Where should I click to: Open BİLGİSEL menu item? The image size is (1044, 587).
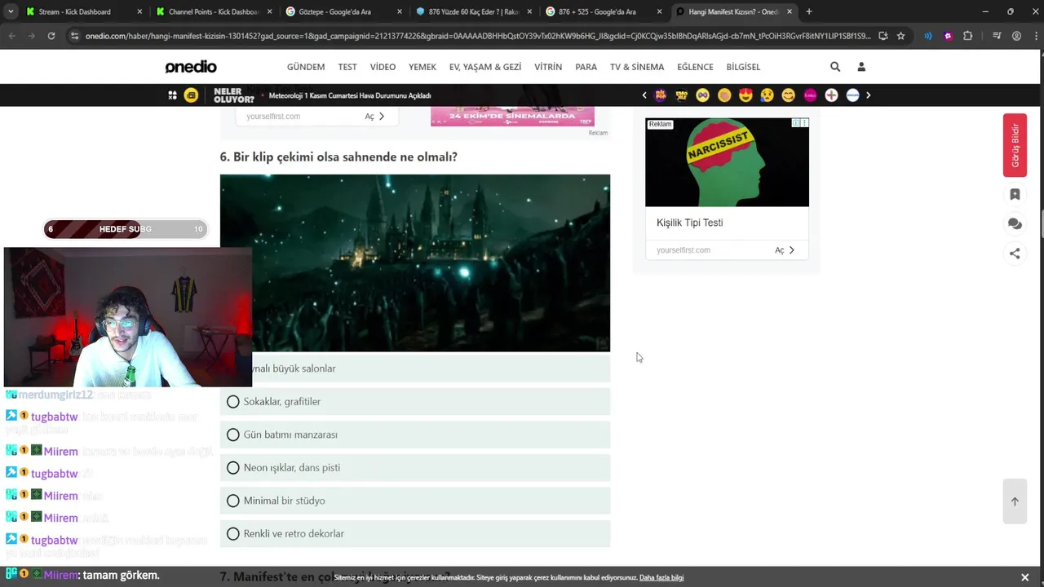743,67
